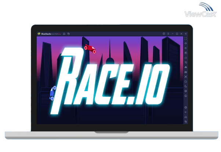Open the play-box icon in the side toolbar
Image resolution: width=221 pixels, height=152 pixels.
point(186,53)
